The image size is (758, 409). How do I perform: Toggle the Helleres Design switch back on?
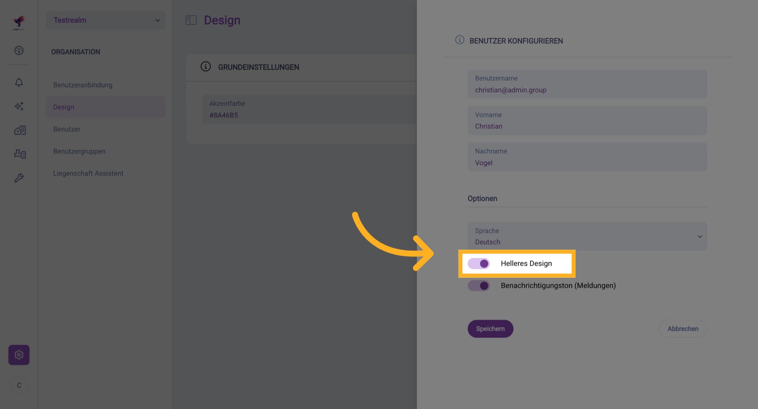[478, 263]
